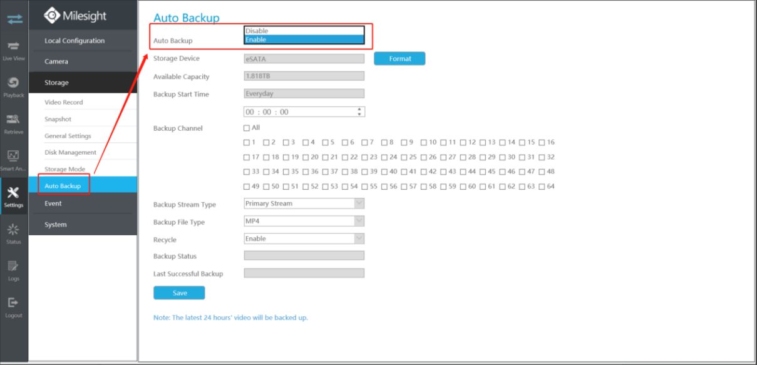The image size is (757, 365).
Task: Go to Video Record settings
Action: pos(63,102)
